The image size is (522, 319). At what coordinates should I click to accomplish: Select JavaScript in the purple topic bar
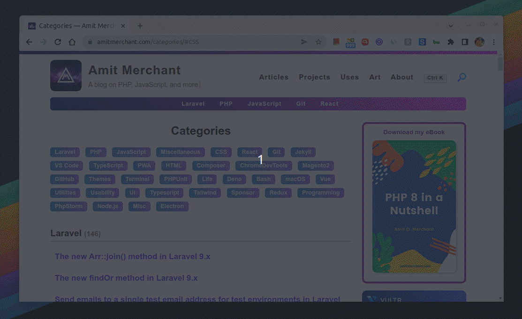point(265,104)
